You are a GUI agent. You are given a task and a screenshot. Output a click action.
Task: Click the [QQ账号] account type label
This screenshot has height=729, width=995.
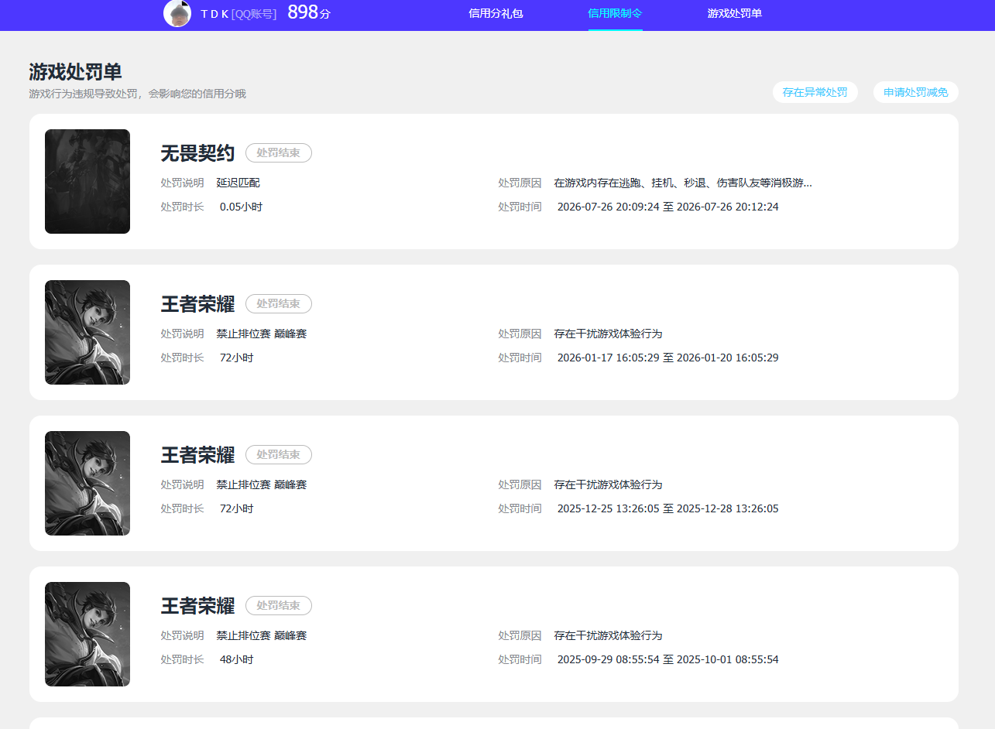coord(254,14)
